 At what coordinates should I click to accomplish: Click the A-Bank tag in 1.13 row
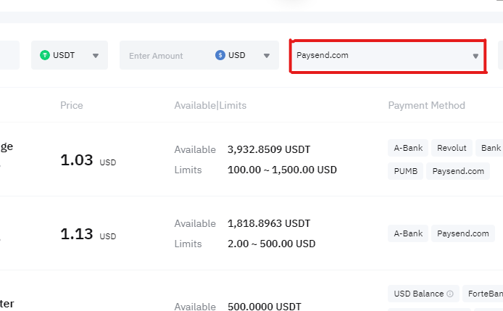coord(408,233)
